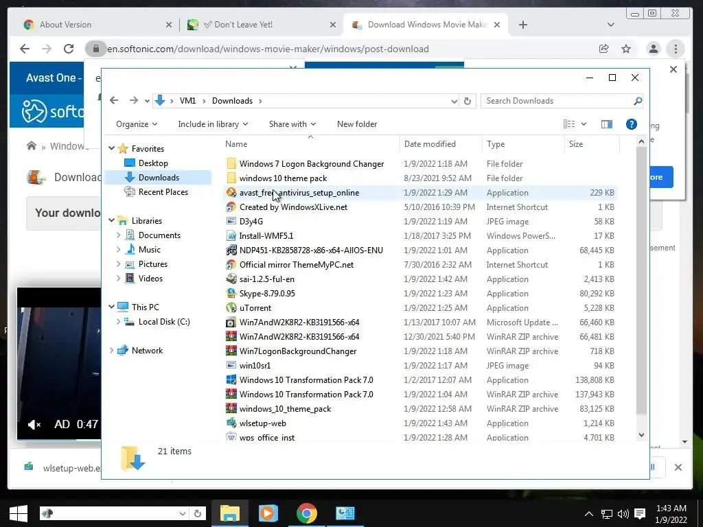Expand the Pictures library
This screenshot has width=703, height=527.
click(x=118, y=264)
